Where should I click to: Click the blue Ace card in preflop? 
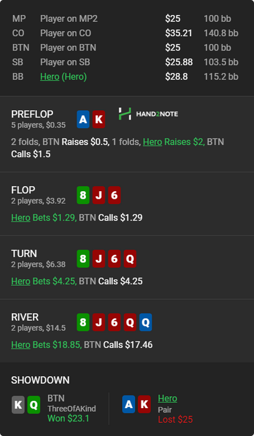pyautogui.click(x=83, y=120)
